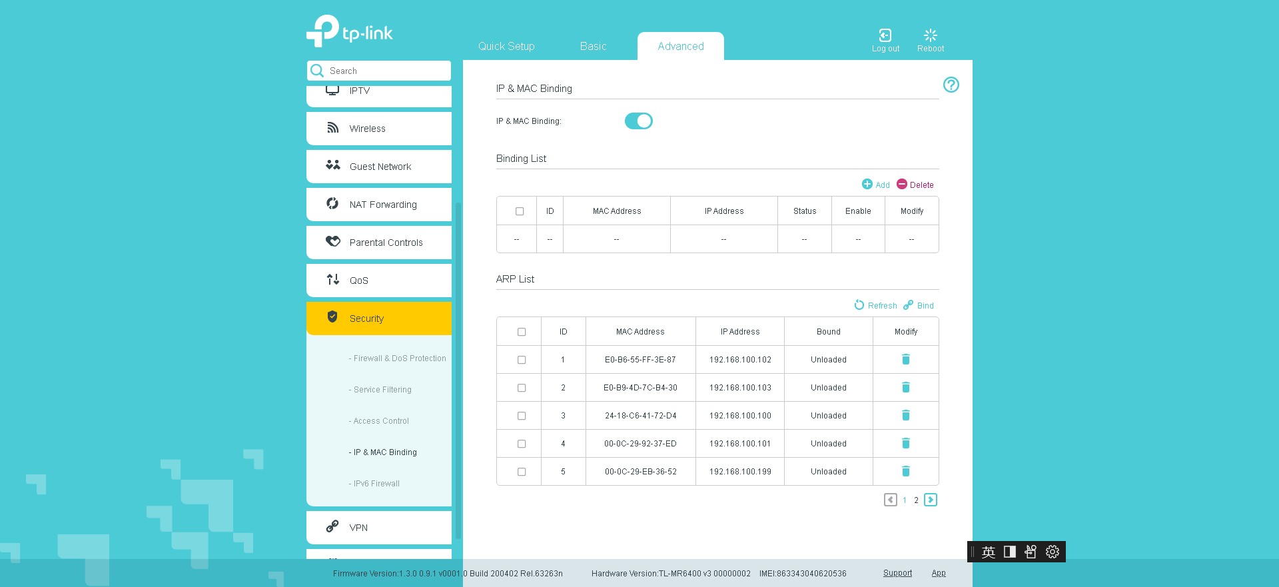
Task: Click the VPN link icon
Action: click(x=332, y=526)
